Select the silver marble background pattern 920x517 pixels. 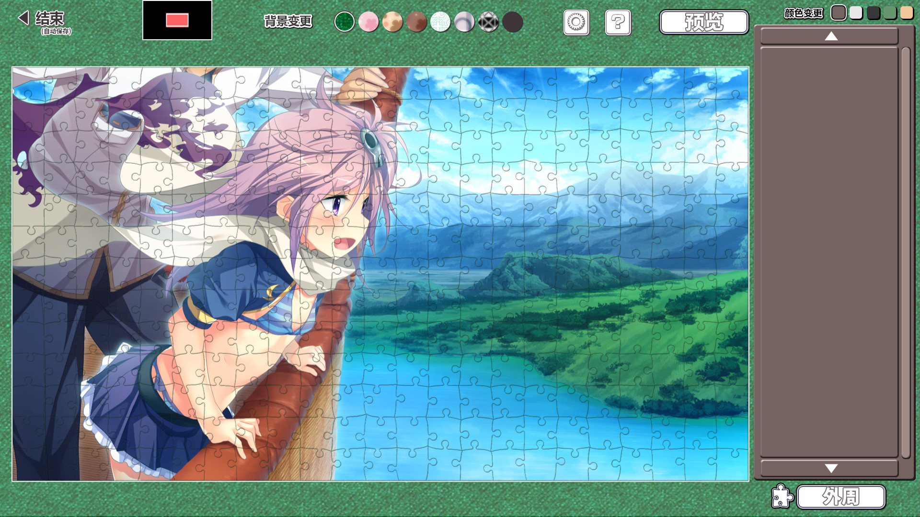[464, 22]
